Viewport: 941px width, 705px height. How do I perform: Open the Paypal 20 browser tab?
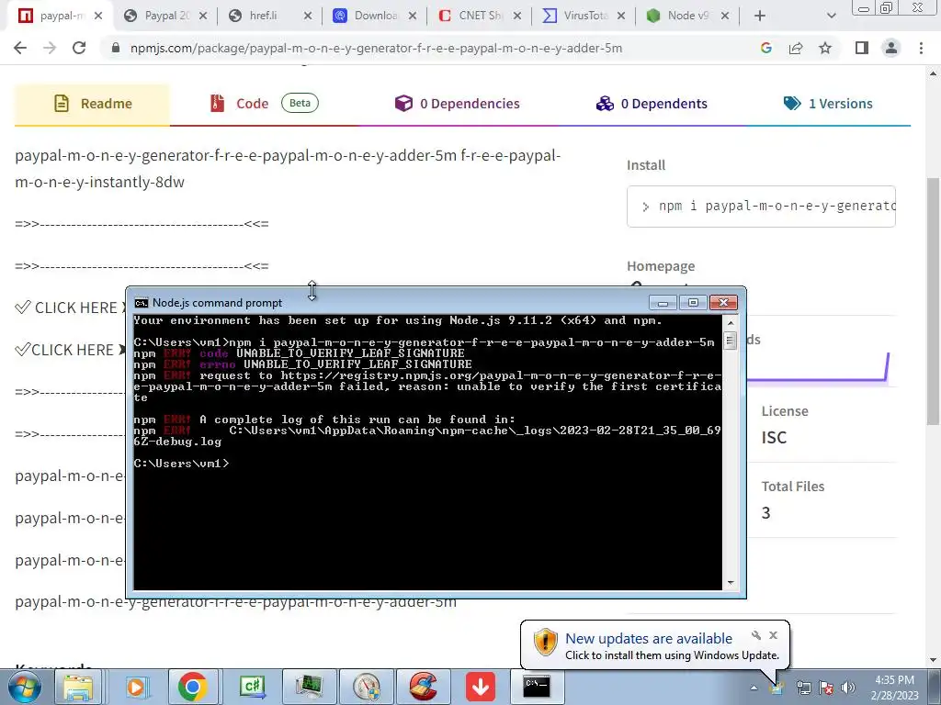click(x=164, y=16)
